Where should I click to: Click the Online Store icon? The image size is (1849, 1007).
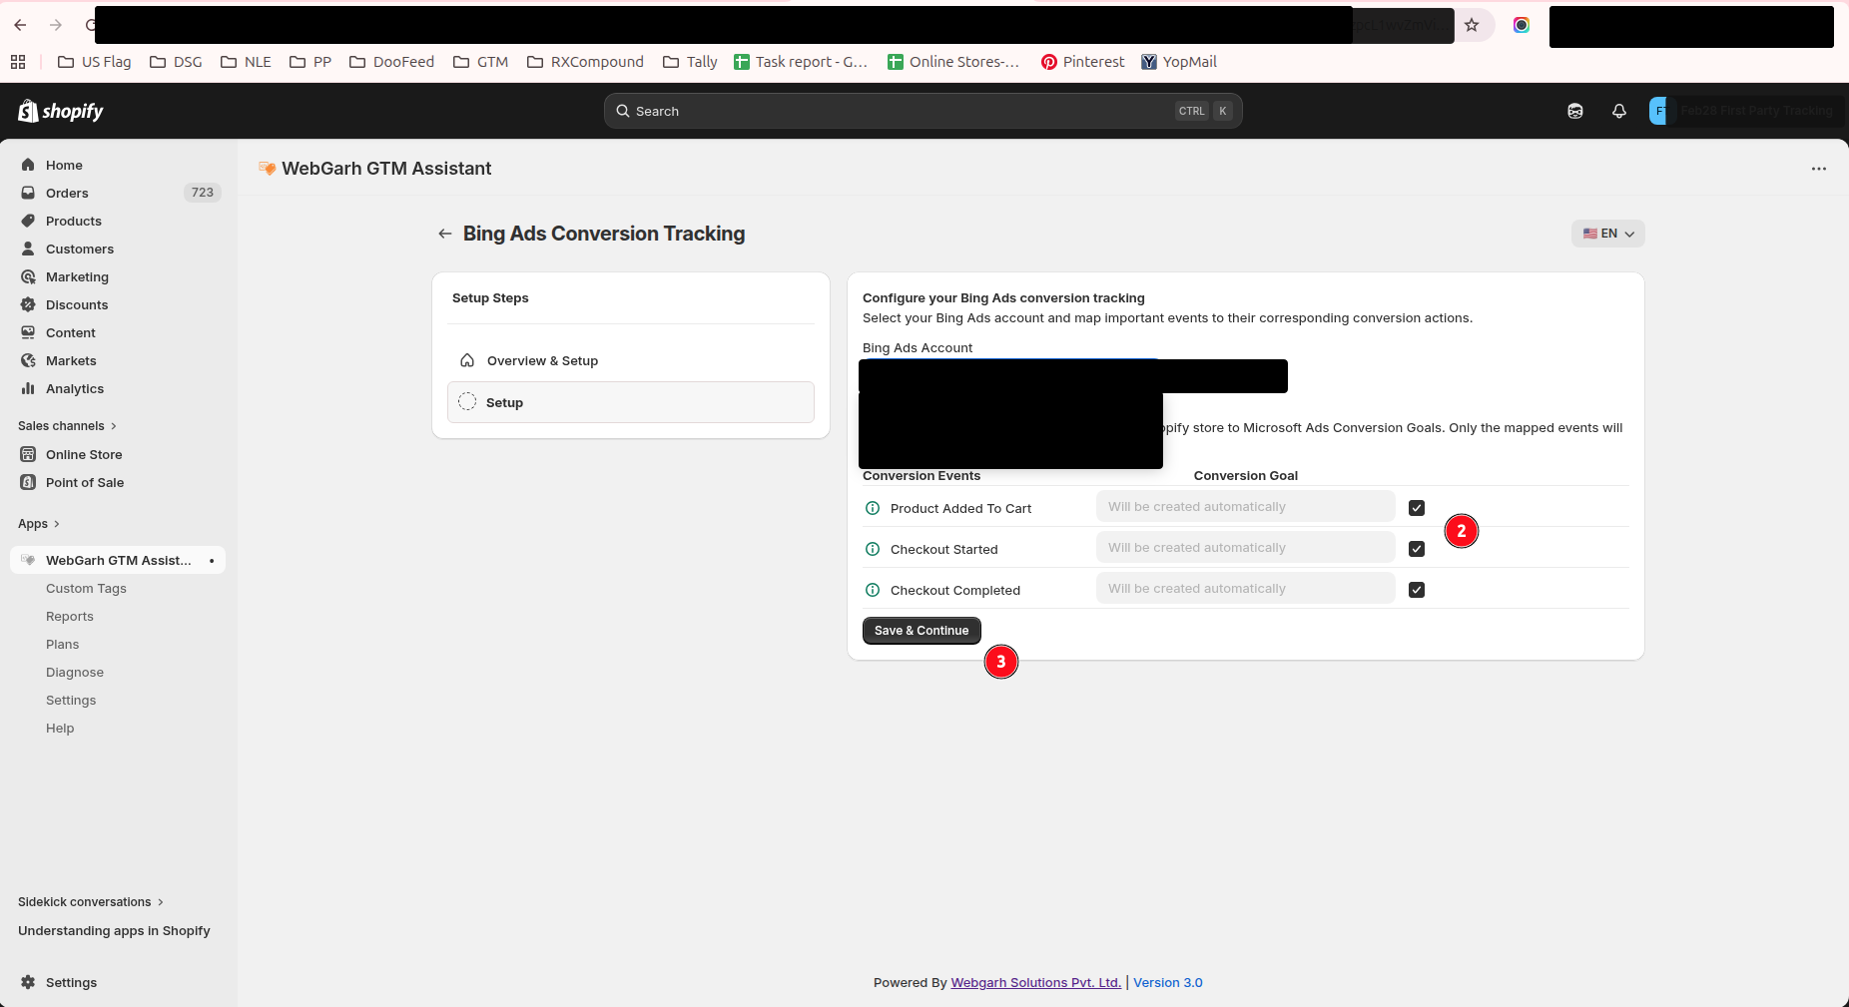click(x=28, y=454)
